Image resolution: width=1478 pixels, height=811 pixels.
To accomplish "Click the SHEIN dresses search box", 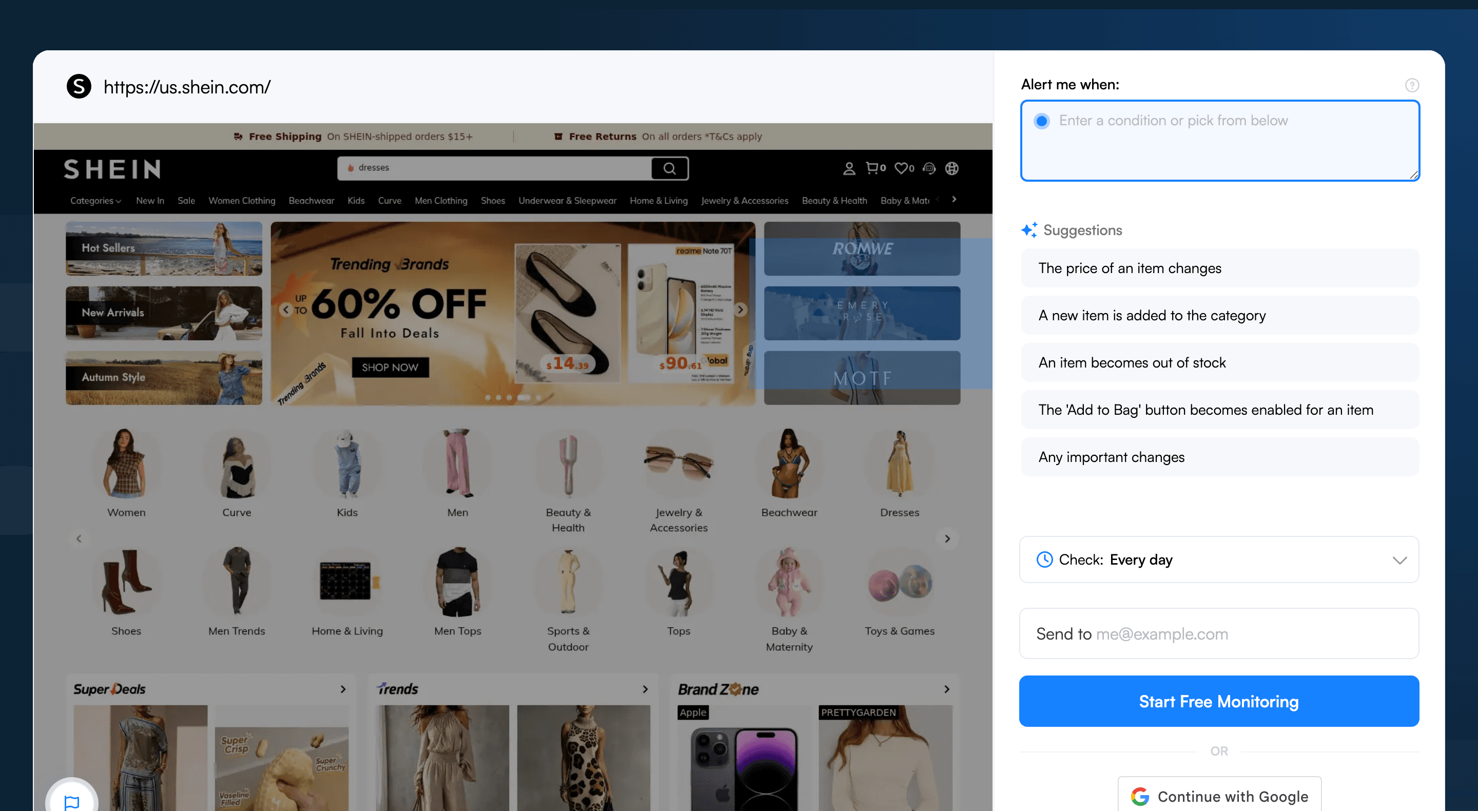I will [x=495, y=168].
